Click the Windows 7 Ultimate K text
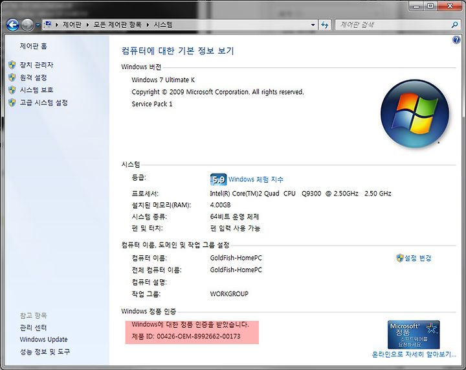Screen dimensions: 466x370 tap(163, 80)
